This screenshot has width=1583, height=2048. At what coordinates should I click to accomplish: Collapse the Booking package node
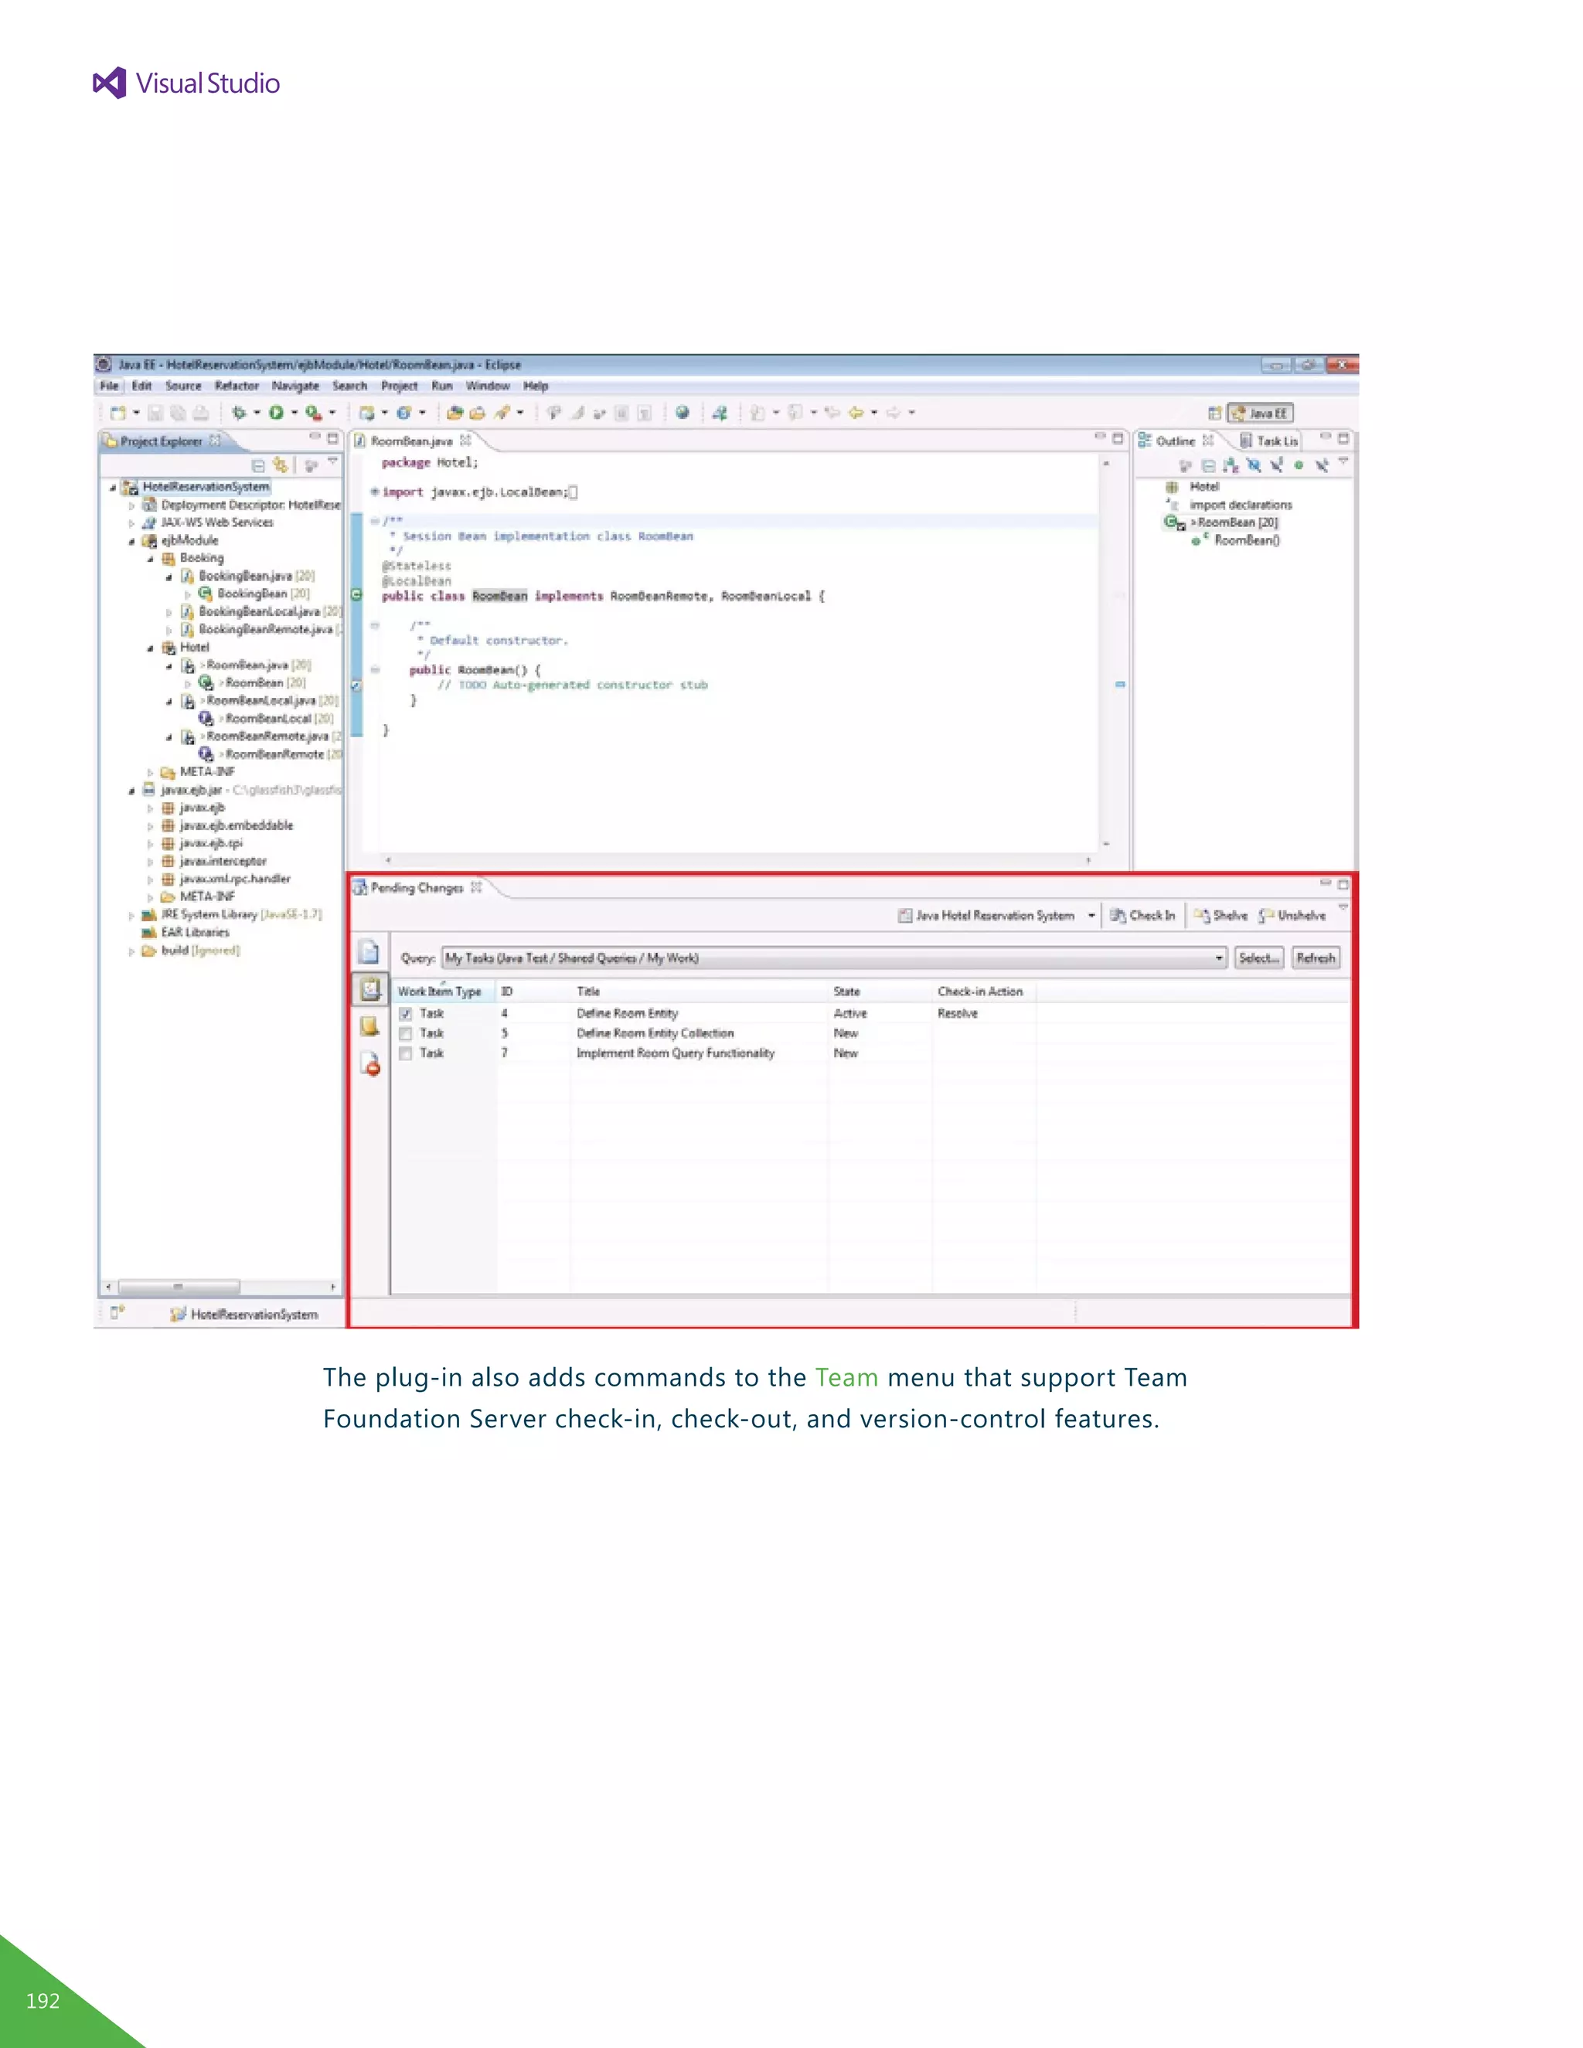pyautogui.click(x=150, y=559)
